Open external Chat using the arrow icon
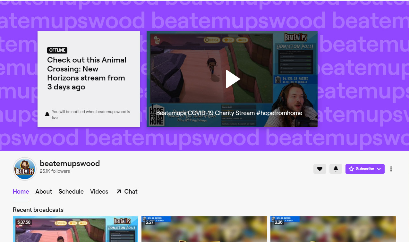The height and width of the screenshot is (242, 409). [x=119, y=191]
